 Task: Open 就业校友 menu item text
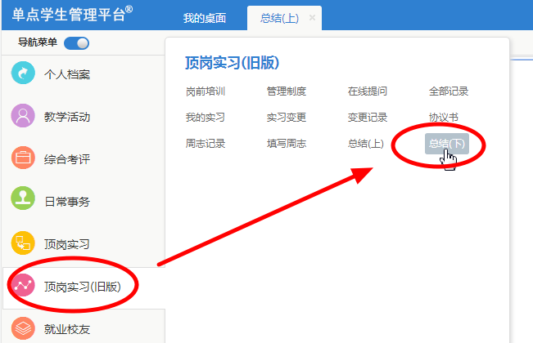(67, 329)
